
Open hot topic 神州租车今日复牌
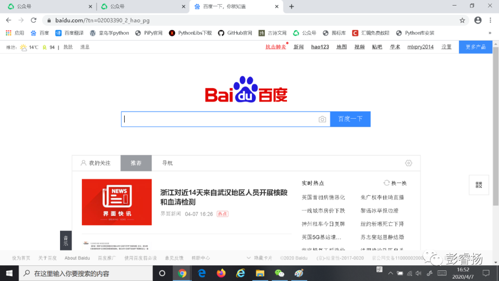(x=323, y=224)
